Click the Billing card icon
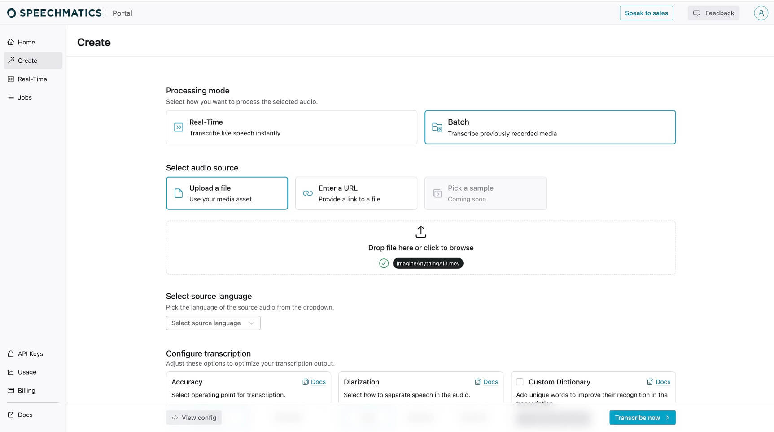 pos(11,390)
